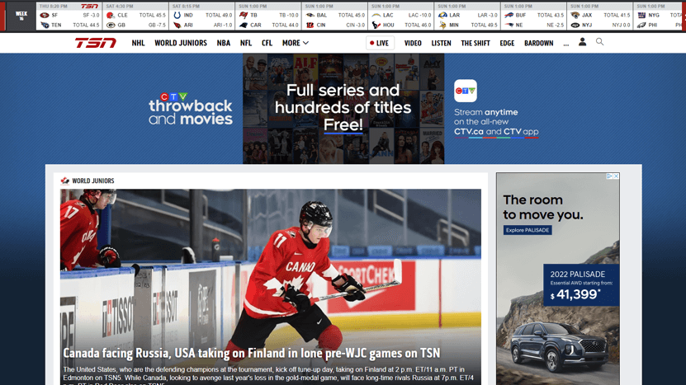
Task: Click the San Francisco 49ers team logo
Action: tap(45, 16)
